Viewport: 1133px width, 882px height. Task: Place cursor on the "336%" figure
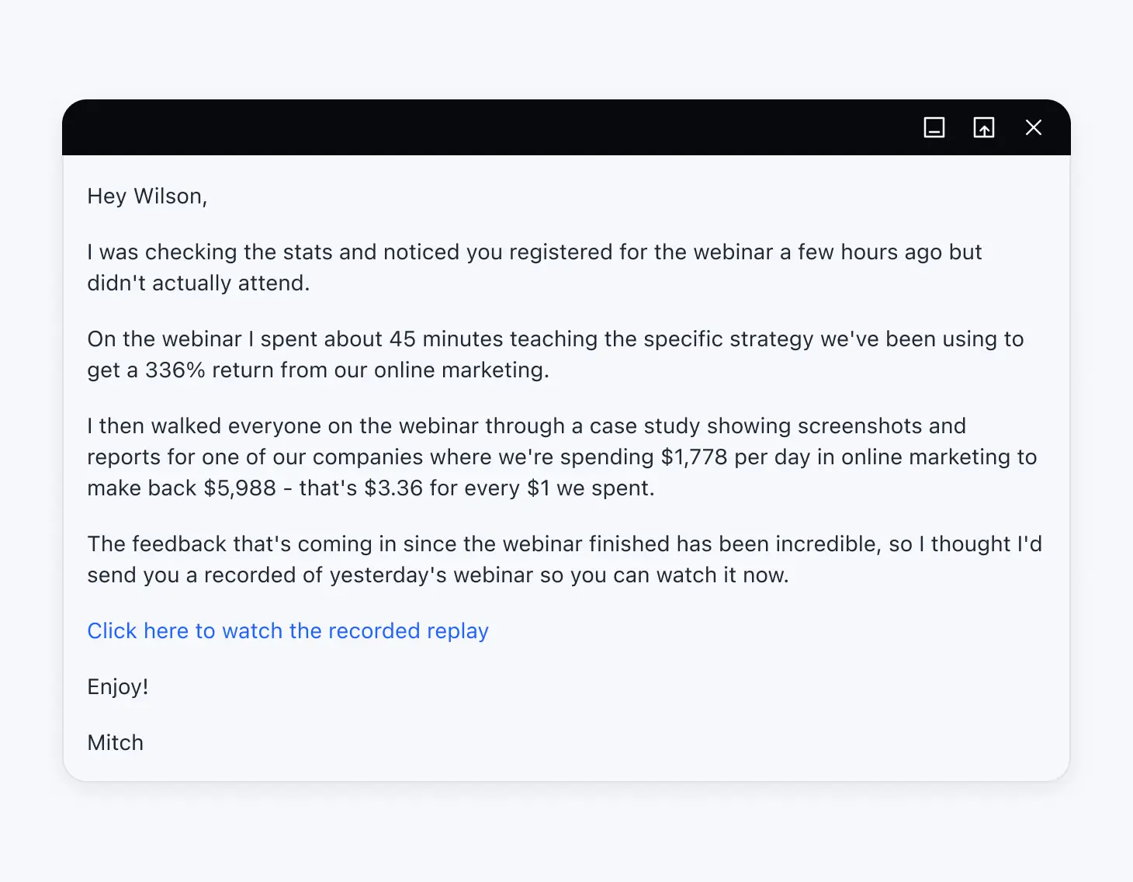[175, 370]
